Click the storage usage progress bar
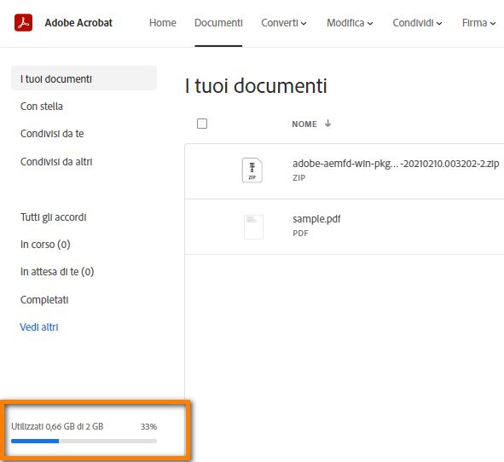The image size is (504, 462). [x=84, y=442]
